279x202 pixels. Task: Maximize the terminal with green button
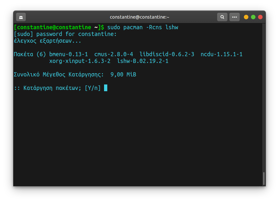click(x=253, y=17)
